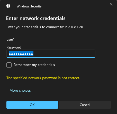Image resolution: width=117 pixels, height=114 pixels.
Task: Select the user1 username text
Action: click(x=11, y=40)
